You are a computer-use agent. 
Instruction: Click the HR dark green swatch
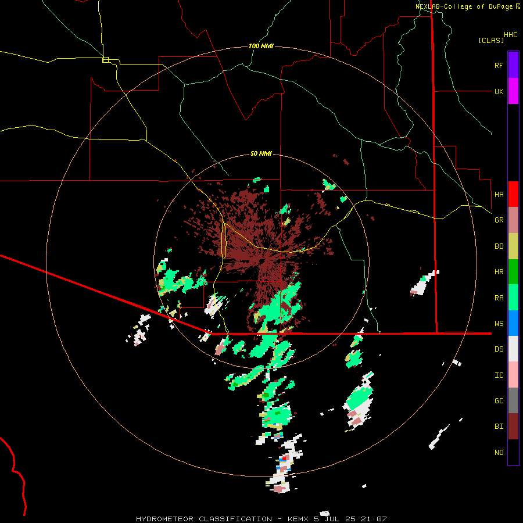coord(513,272)
